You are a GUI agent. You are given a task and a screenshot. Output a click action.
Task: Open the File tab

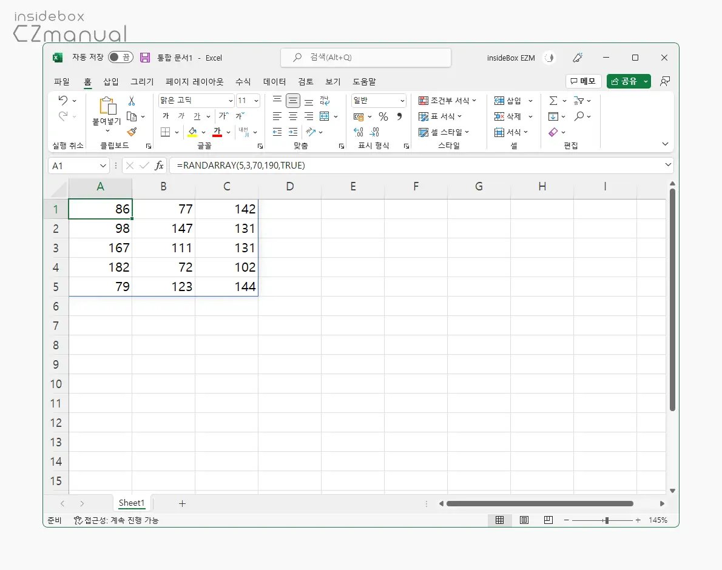pyautogui.click(x=62, y=81)
